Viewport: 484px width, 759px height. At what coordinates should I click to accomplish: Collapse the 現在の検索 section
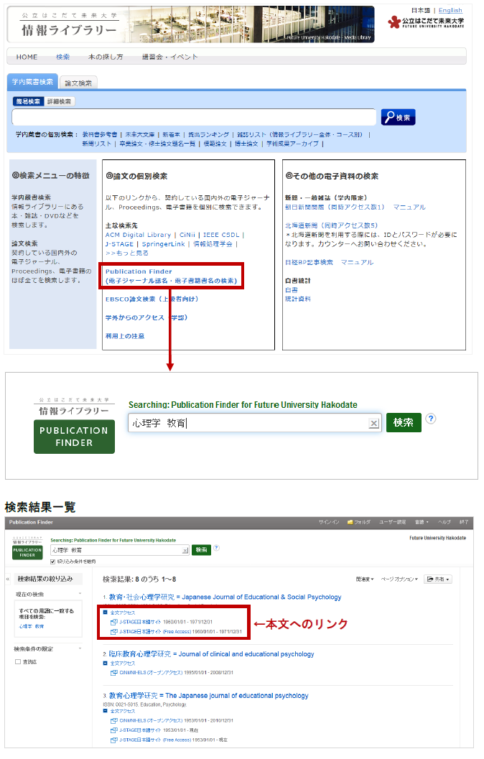coord(80,593)
